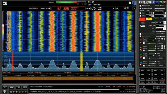Click the yellow tuning cursor in the spectrum
The width and height of the screenshot is (167, 94).
coord(81,62)
